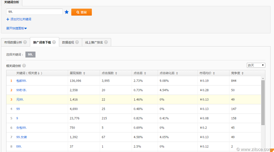Viewport: 274px width, 152px height.
Task: Click the keyword search input field
Action: click(34, 12)
